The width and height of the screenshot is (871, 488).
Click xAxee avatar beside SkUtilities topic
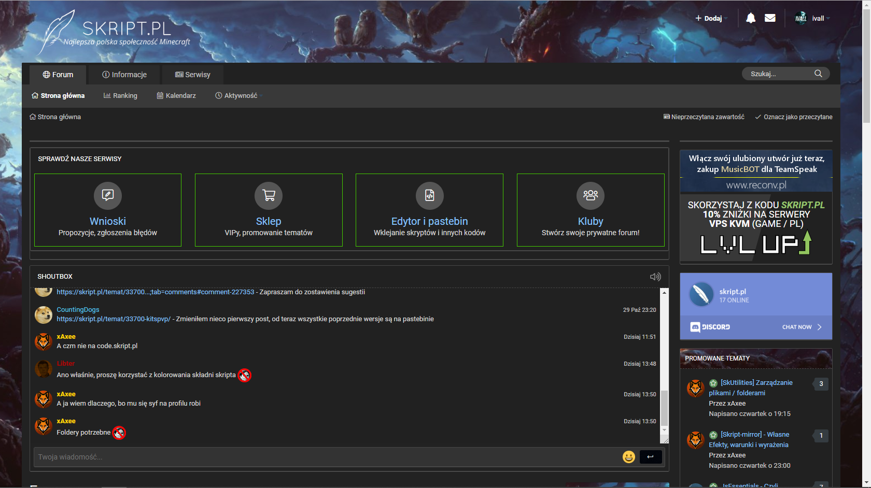(695, 388)
